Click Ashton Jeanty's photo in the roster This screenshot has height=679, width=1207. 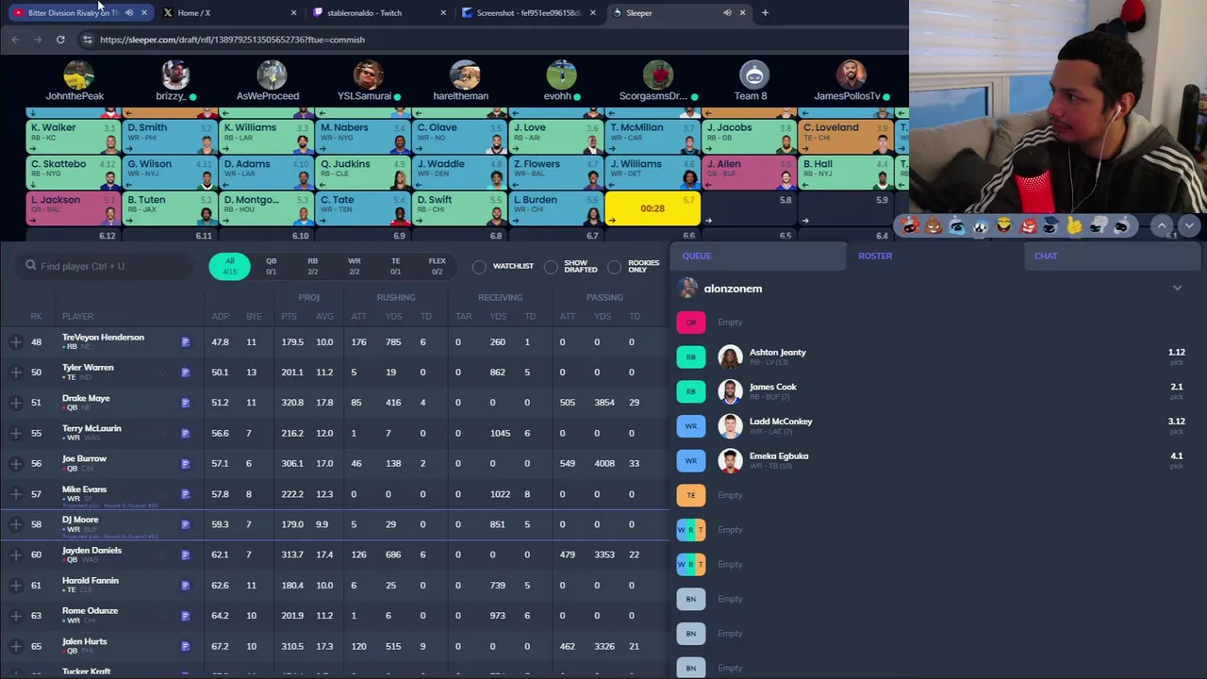tap(730, 356)
